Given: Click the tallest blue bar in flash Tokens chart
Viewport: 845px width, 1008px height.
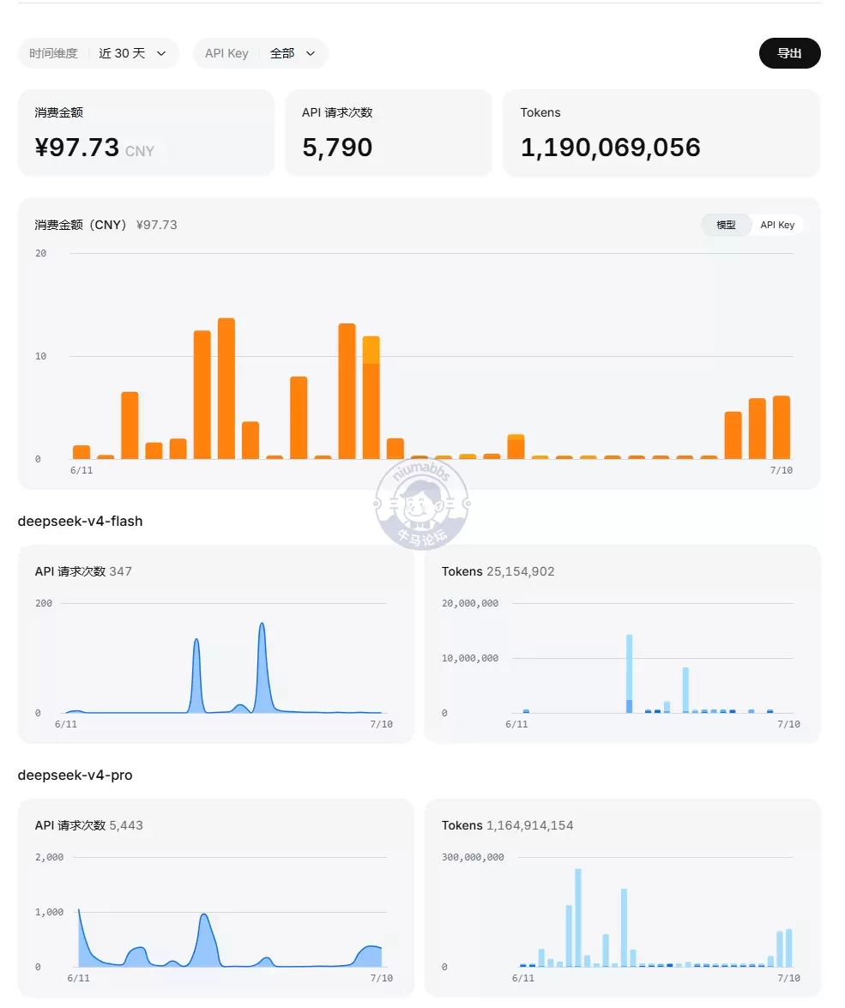Looking at the screenshot, I should click(629, 673).
